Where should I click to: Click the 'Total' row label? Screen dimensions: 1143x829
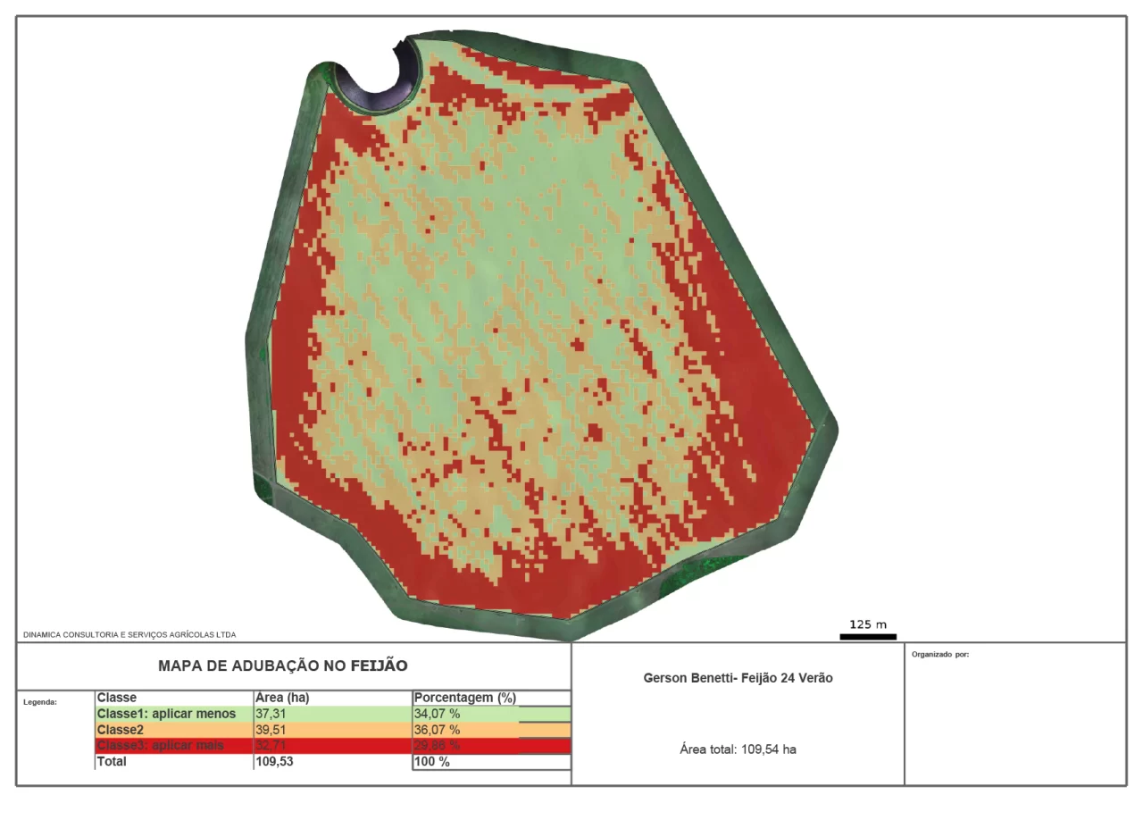coord(112,762)
